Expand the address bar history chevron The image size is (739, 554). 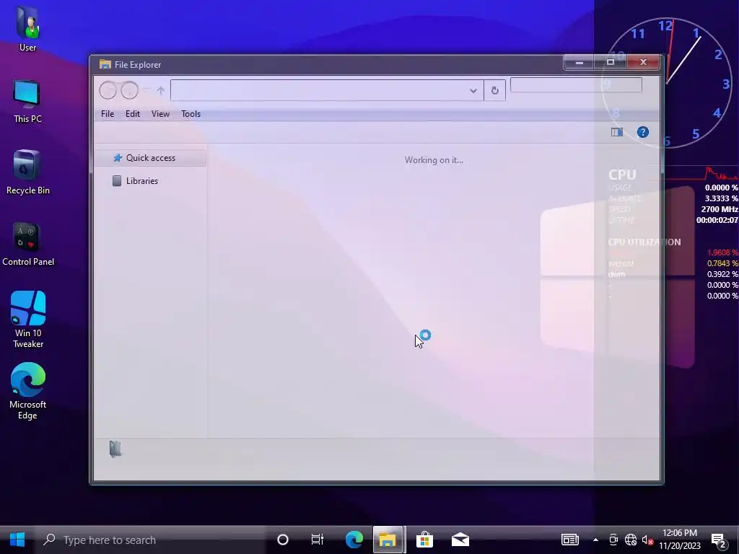point(473,90)
